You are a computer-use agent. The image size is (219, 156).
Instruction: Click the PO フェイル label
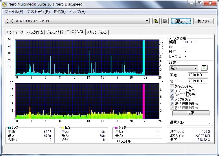(123, 141)
